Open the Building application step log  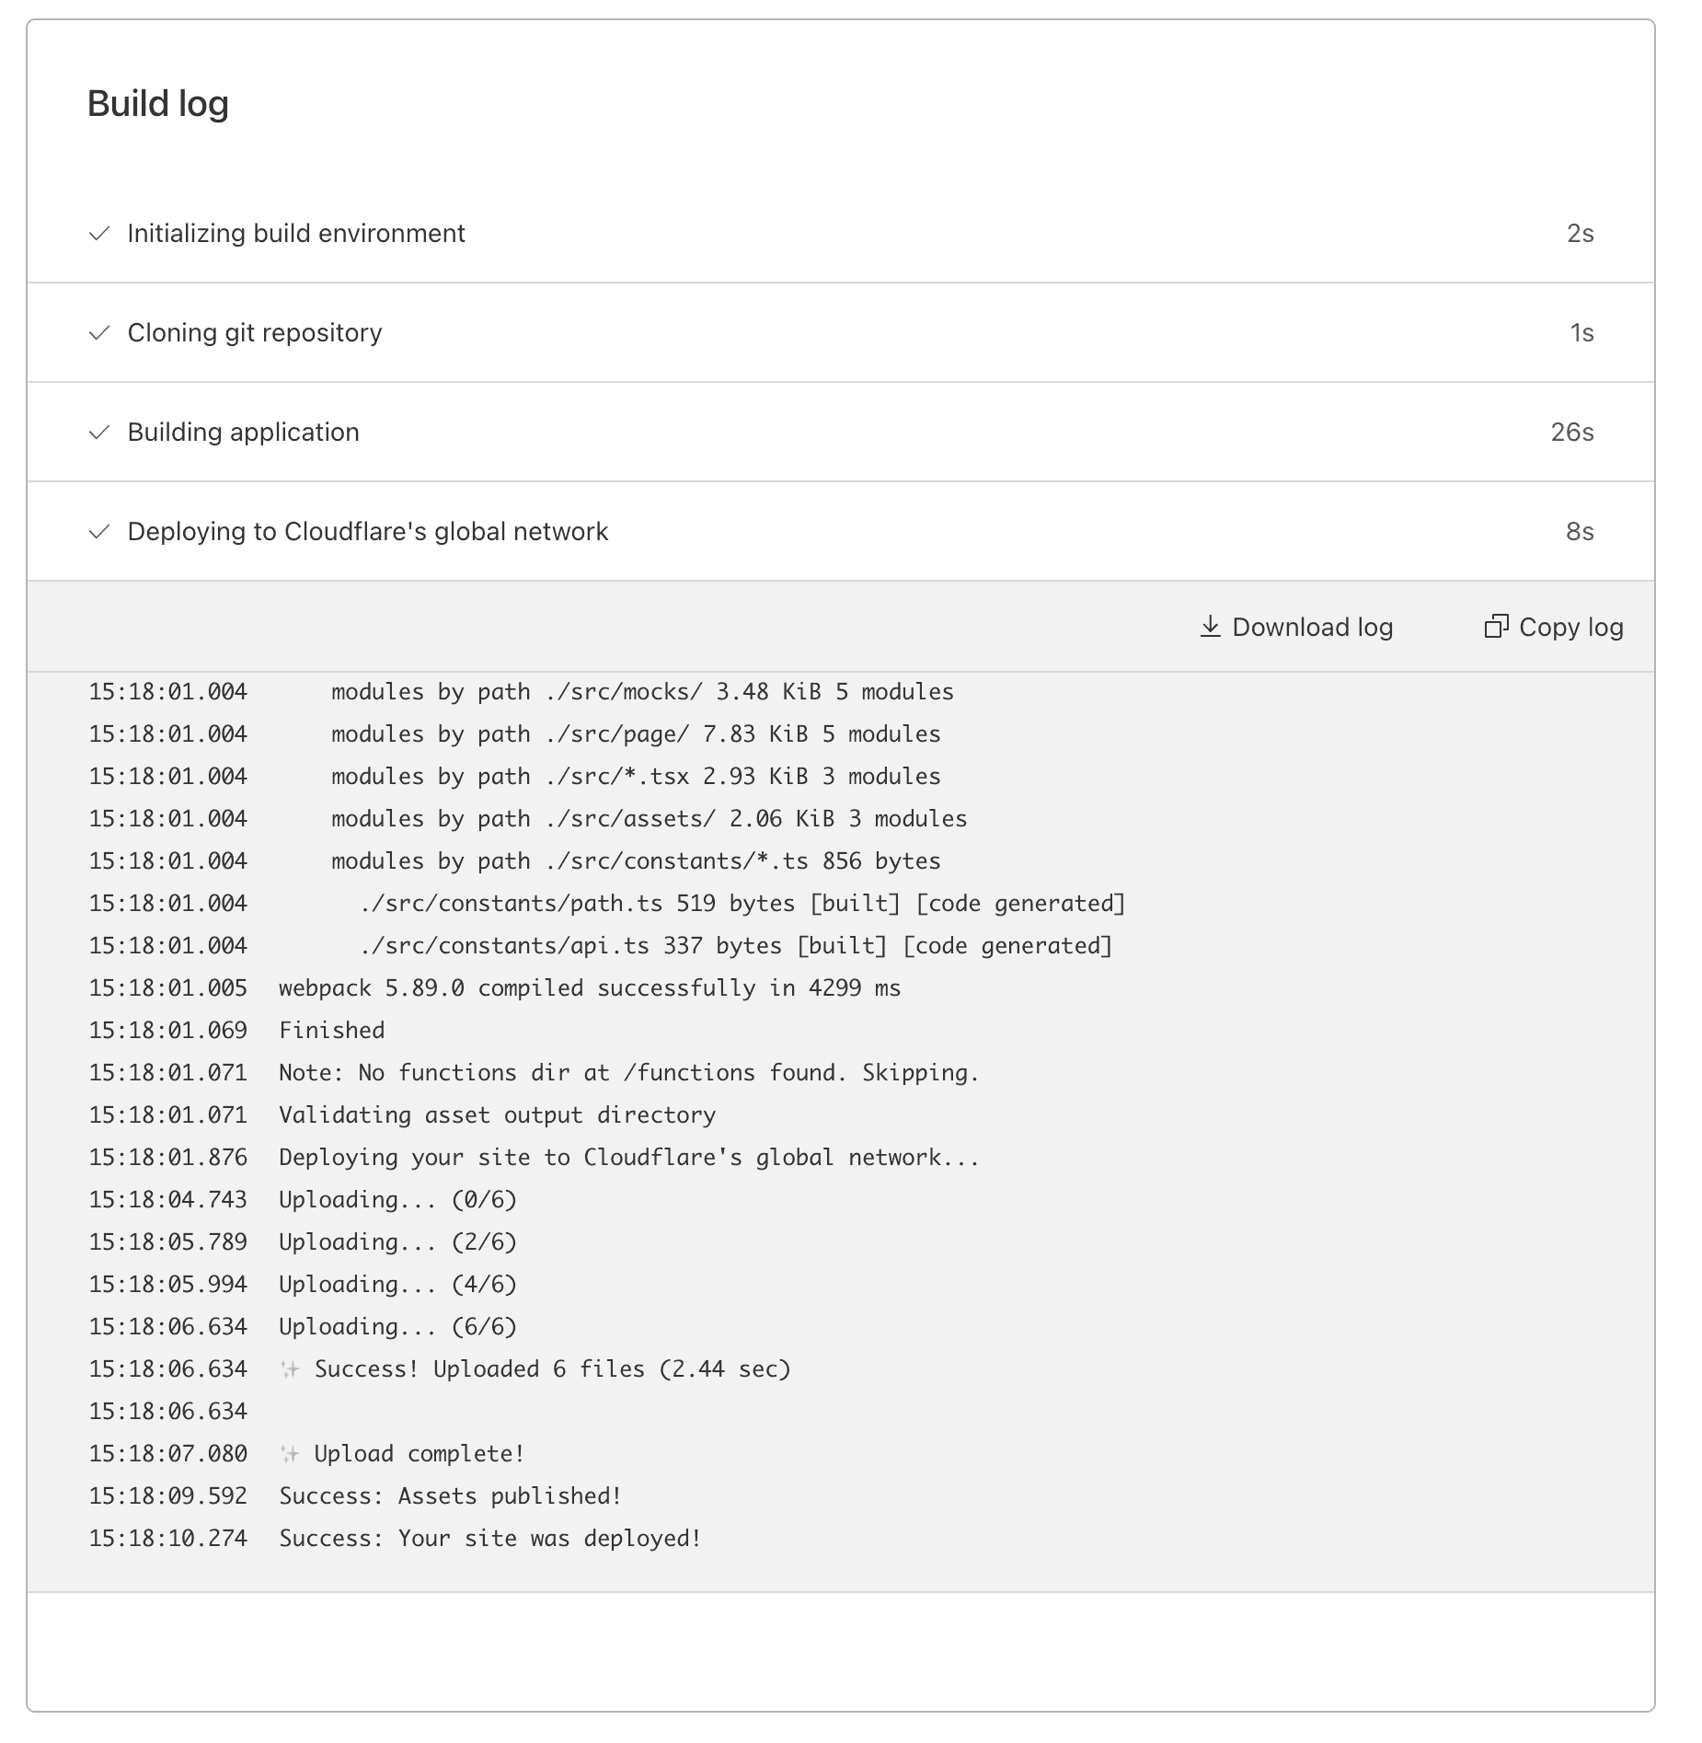244,433
